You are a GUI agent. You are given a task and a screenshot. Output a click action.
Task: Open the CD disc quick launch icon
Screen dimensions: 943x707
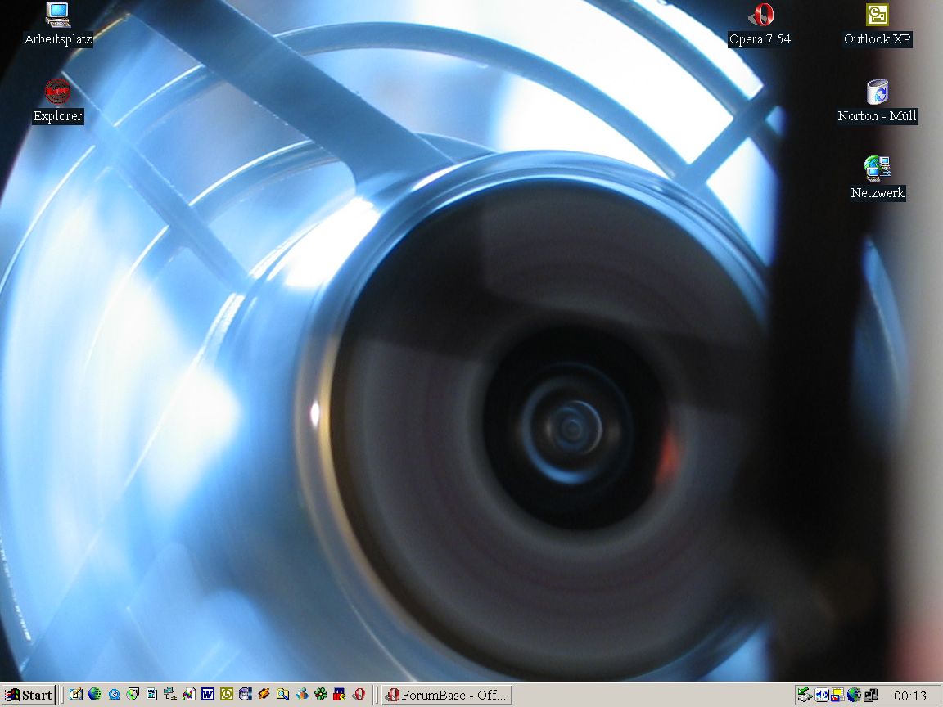pos(133,695)
